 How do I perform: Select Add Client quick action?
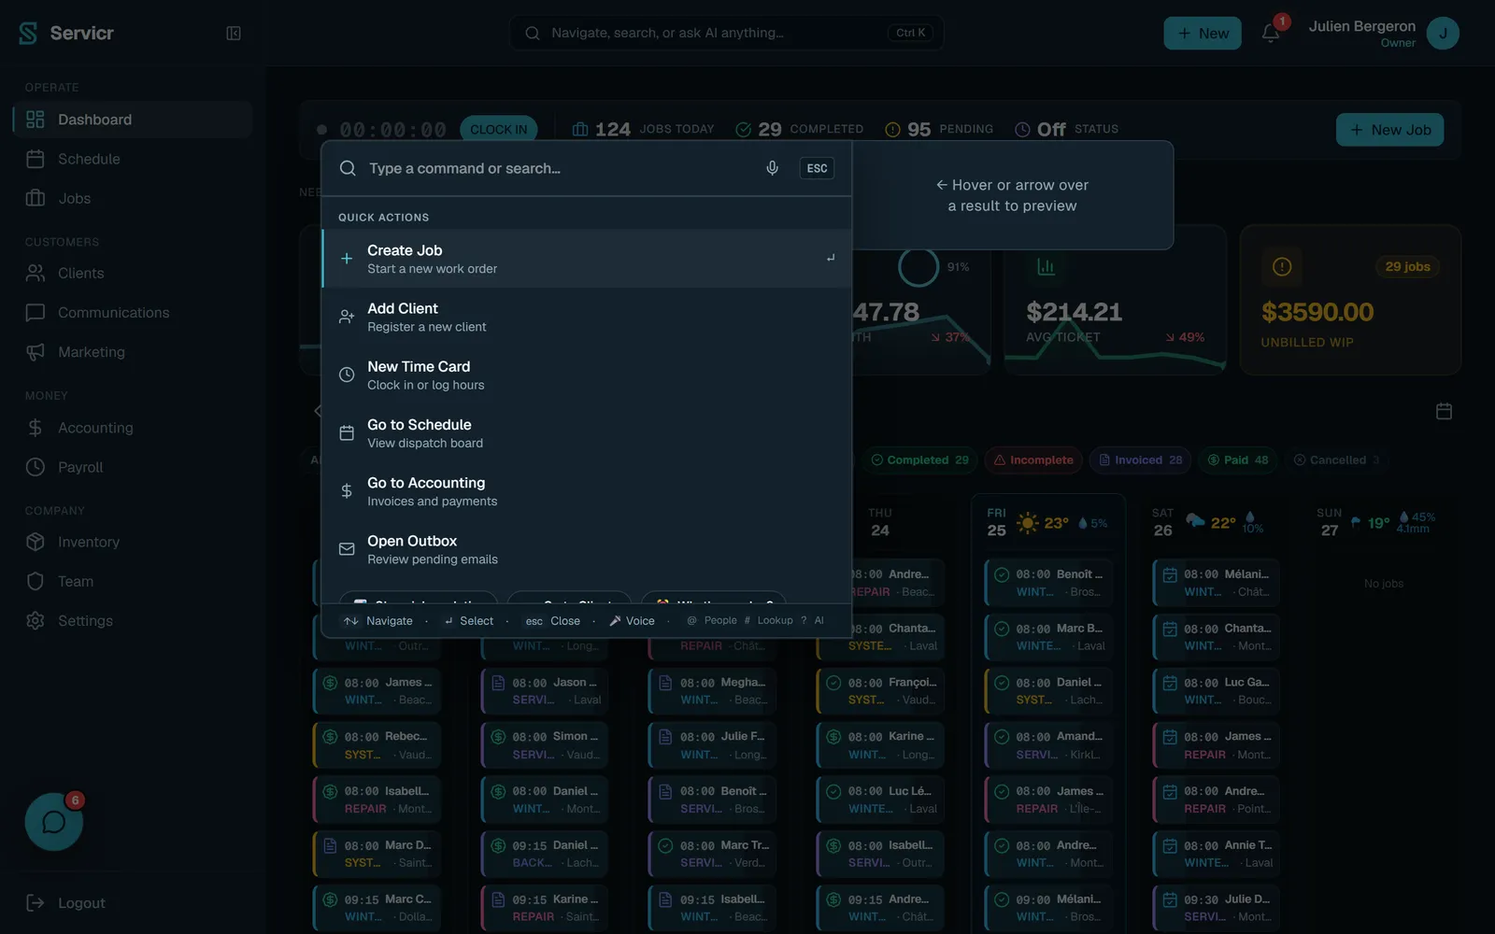[x=587, y=317]
